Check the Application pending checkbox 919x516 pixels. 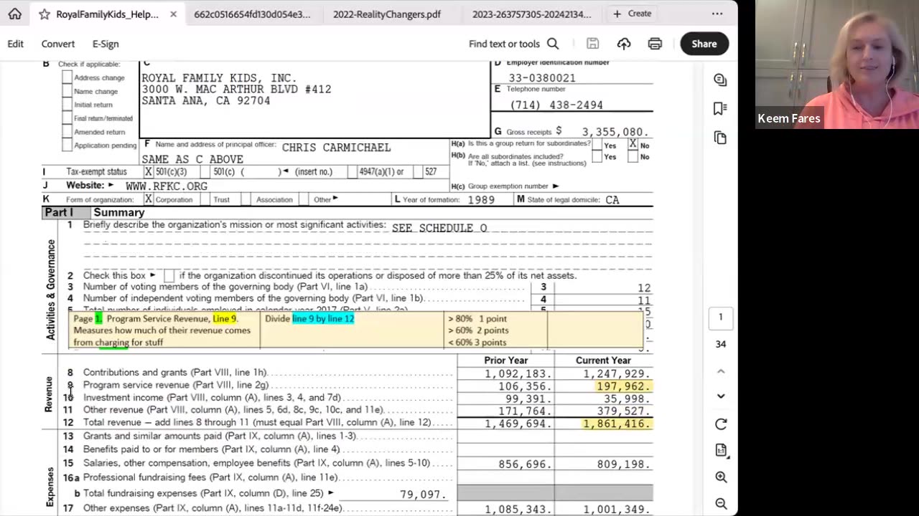pyautogui.click(x=67, y=145)
